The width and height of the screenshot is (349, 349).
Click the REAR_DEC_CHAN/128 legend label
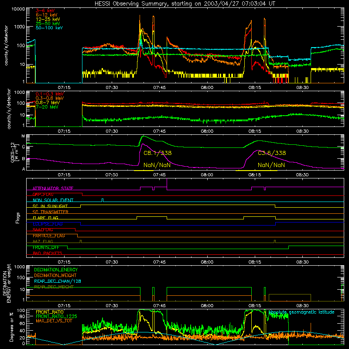pyautogui.click(x=58, y=281)
